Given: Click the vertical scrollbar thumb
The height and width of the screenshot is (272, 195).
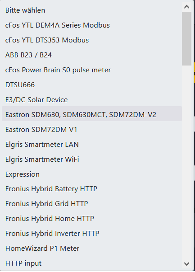Looking at the screenshot, I should pos(187,39).
